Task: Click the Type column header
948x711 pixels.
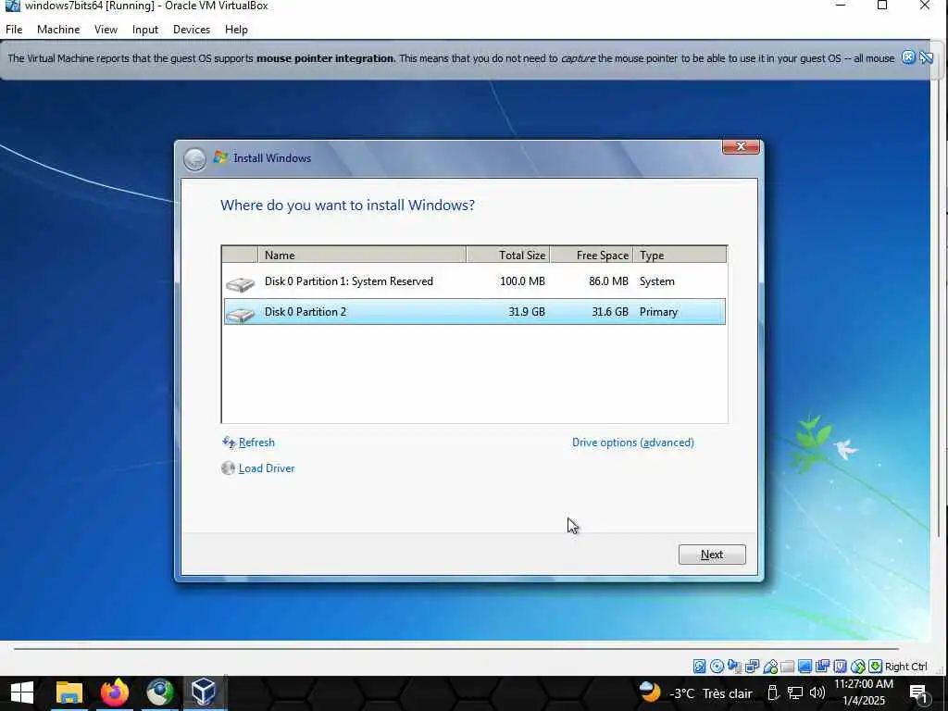Action: (680, 256)
